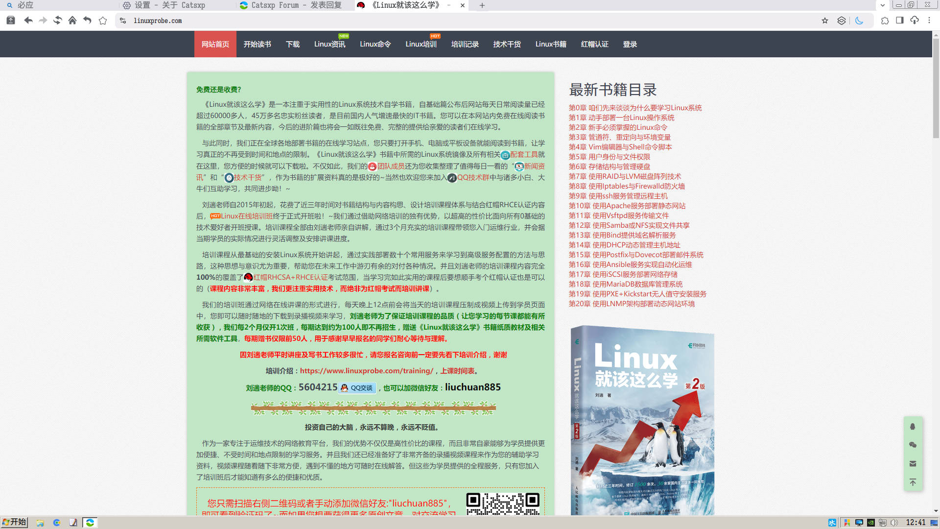Click the volume speaker icon in system tray
Screen dimensions: 940x529
[894, 523]
